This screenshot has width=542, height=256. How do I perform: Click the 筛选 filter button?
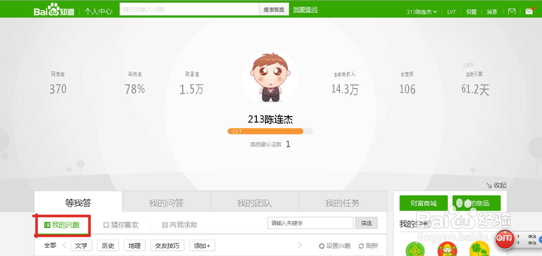[366, 223]
